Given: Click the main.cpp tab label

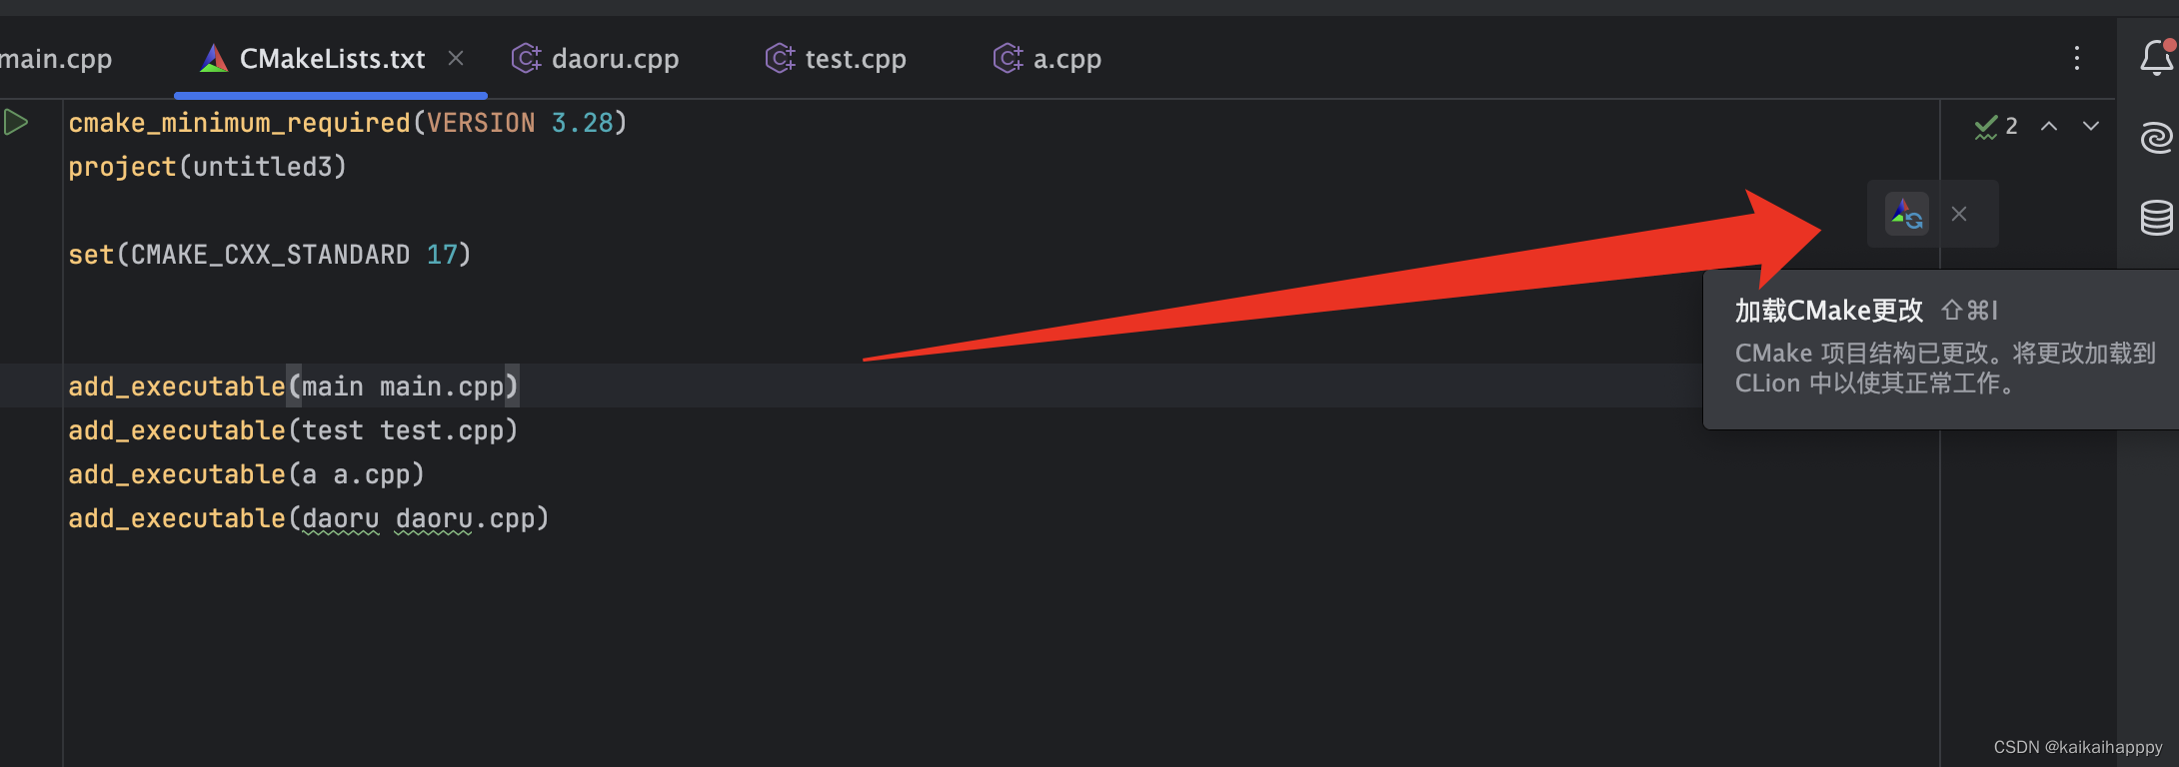Looking at the screenshot, I should pos(55,58).
